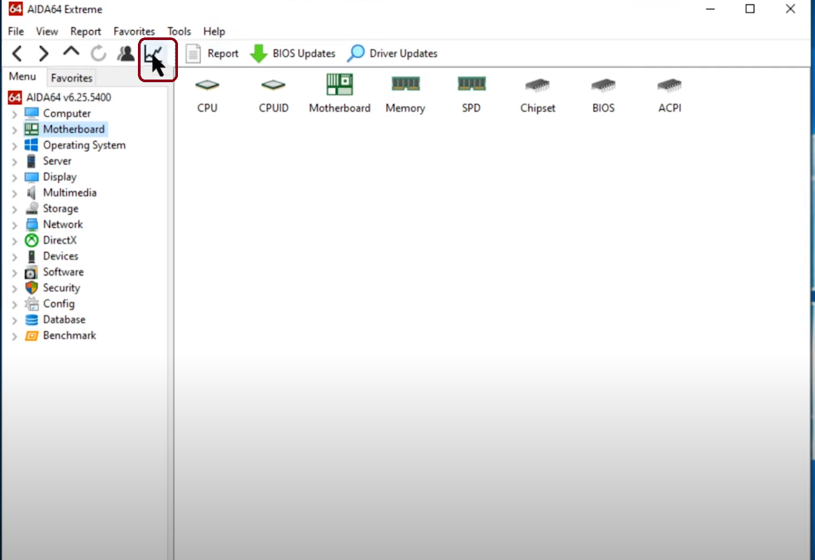Open the SPD module icon
Screen dimensions: 815x560
pyautogui.click(x=471, y=84)
